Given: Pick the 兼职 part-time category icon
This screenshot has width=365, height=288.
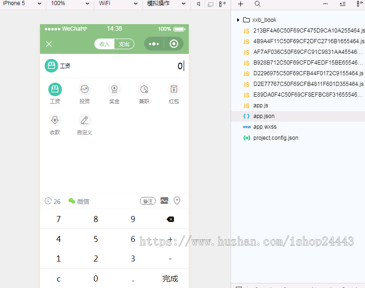Looking at the screenshot, I should click(144, 89).
